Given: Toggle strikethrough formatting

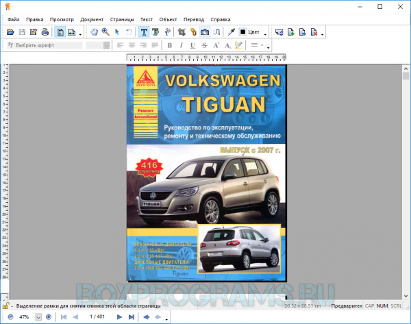Looking at the screenshot, I should tap(204, 46).
